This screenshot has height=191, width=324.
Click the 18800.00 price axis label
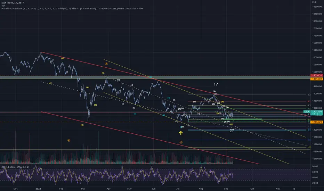click(x=317, y=7)
